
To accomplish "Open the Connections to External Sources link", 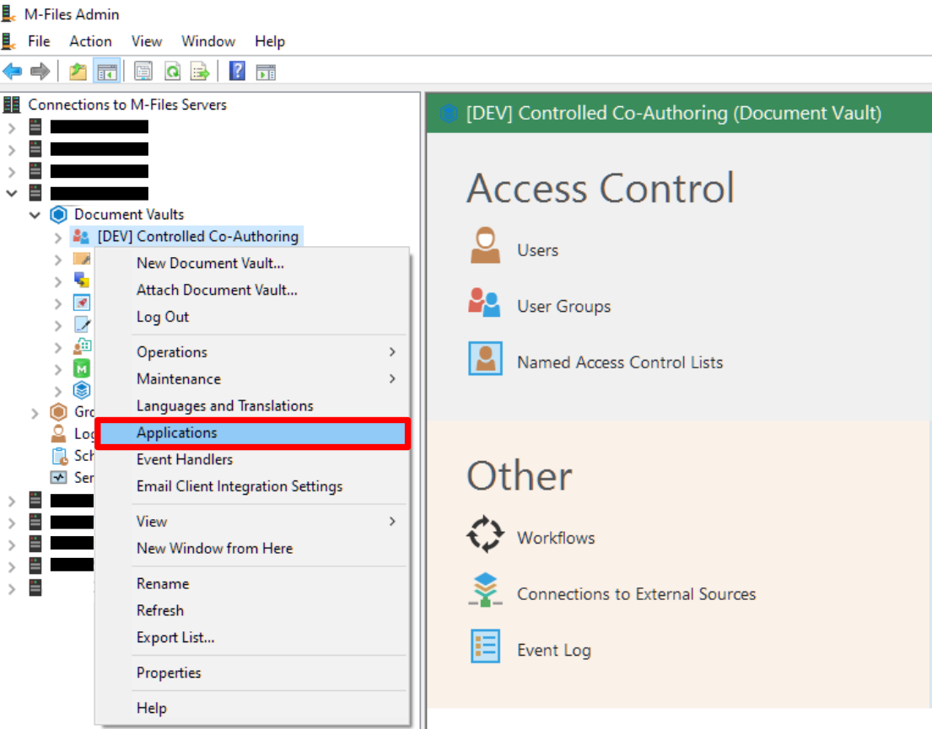I will (636, 594).
